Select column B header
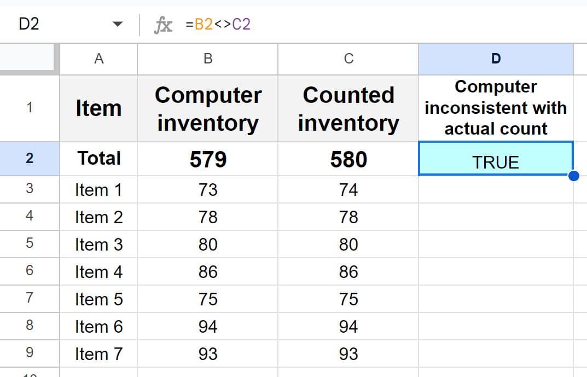The image size is (587, 377). (208, 59)
